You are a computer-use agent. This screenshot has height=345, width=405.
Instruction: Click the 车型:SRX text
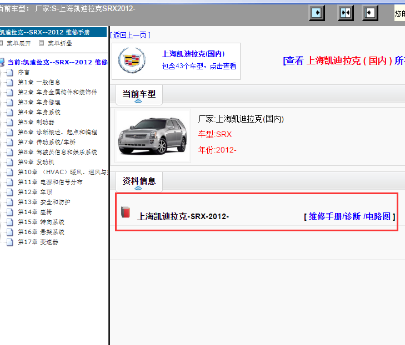[x=215, y=134]
